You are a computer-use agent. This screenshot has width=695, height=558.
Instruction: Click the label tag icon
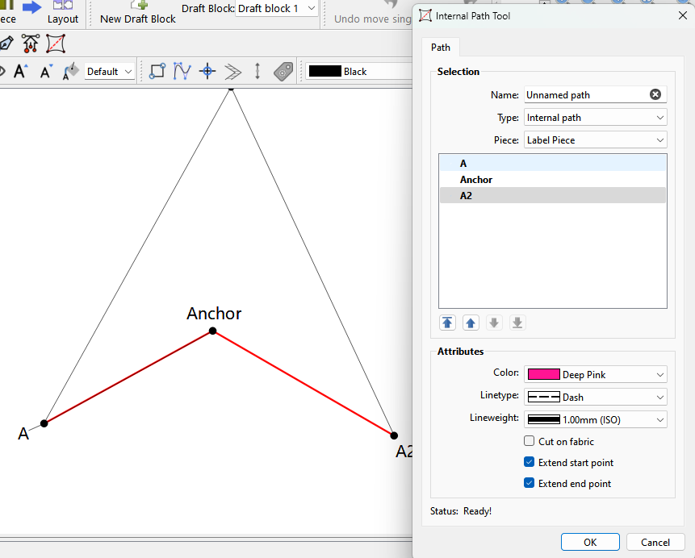pyautogui.click(x=283, y=72)
